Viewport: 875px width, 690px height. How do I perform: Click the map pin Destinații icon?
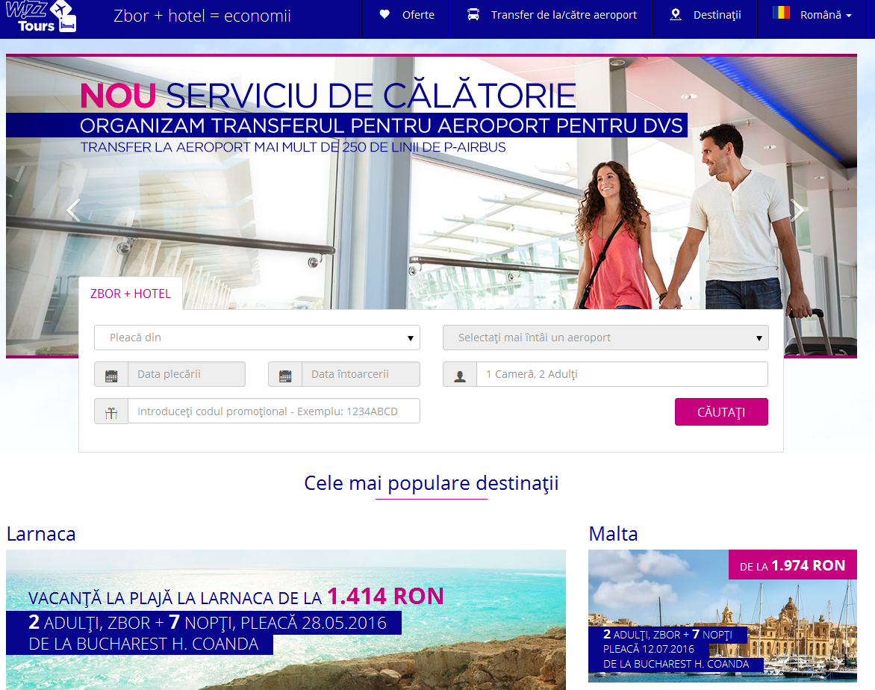(x=676, y=15)
